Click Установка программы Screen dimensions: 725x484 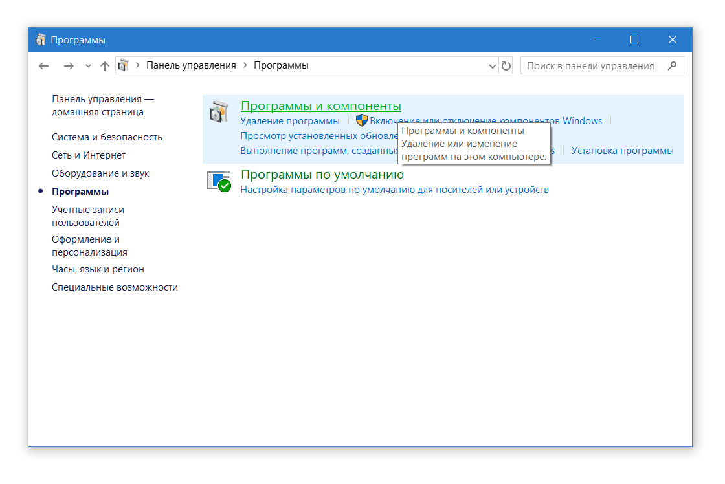coord(622,151)
